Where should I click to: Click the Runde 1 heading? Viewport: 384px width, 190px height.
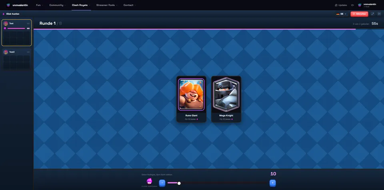pyautogui.click(x=48, y=24)
